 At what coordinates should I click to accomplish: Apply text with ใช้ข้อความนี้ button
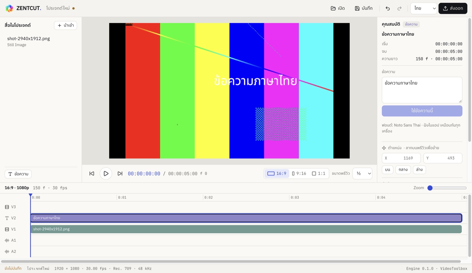click(x=422, y=111)
